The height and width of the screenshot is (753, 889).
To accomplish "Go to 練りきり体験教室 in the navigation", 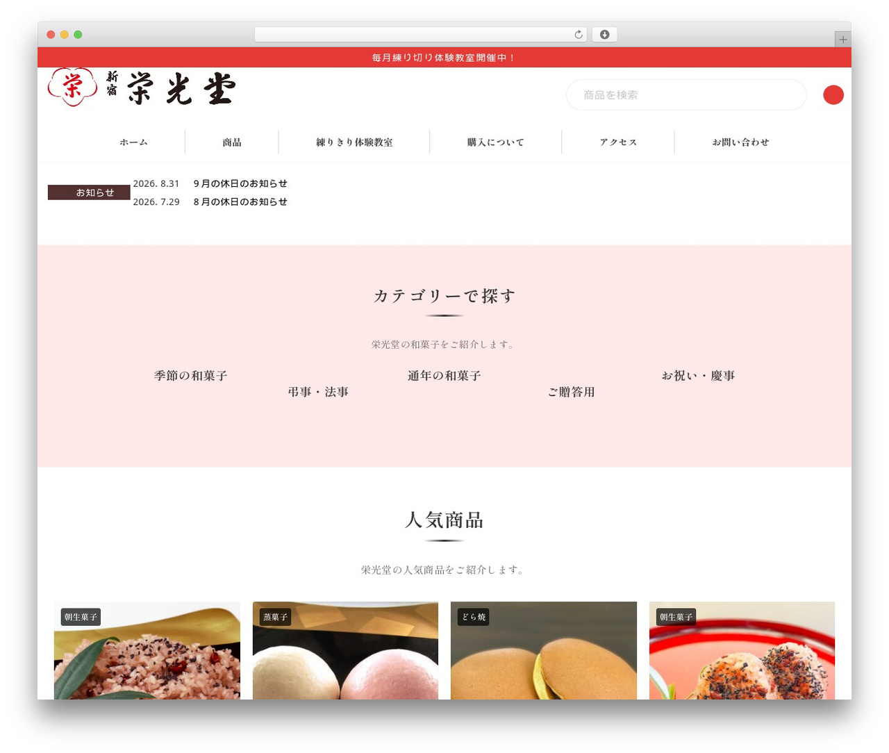I will pos(354,142).
